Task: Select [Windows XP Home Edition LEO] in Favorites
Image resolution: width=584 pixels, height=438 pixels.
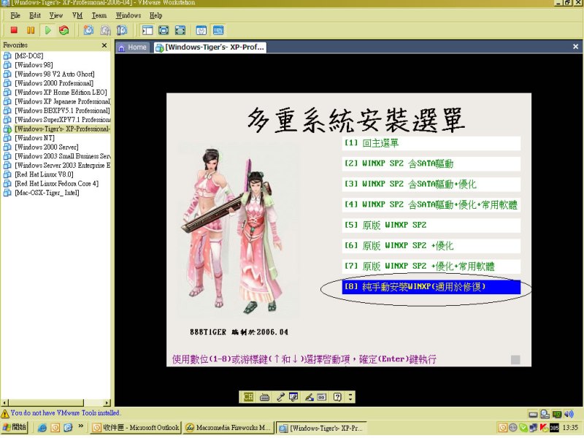Action: click(61, 93)
